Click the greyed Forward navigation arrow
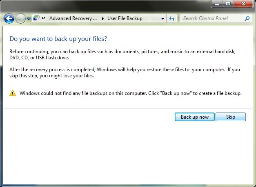Screen dimensions: 256x187 pos(20,18)
